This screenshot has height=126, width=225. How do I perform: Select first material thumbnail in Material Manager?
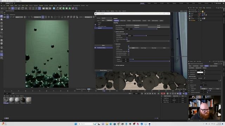(6, 100)
